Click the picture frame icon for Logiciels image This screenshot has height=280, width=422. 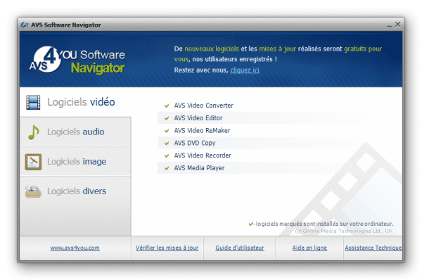[x=33, y=162]
